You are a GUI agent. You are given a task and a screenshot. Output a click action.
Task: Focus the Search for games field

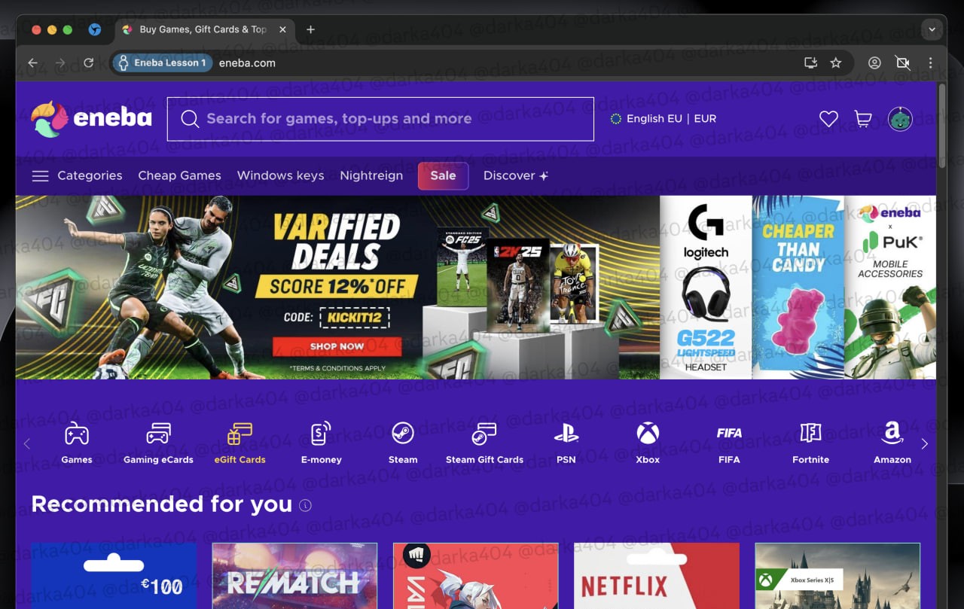[x=380, y=119]
